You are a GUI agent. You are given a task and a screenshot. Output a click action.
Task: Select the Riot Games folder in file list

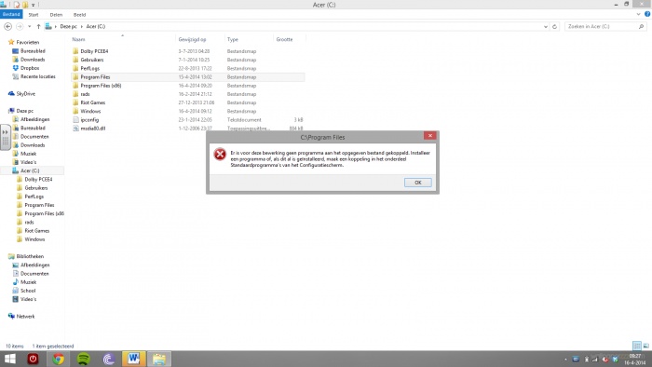click(93, 102)
